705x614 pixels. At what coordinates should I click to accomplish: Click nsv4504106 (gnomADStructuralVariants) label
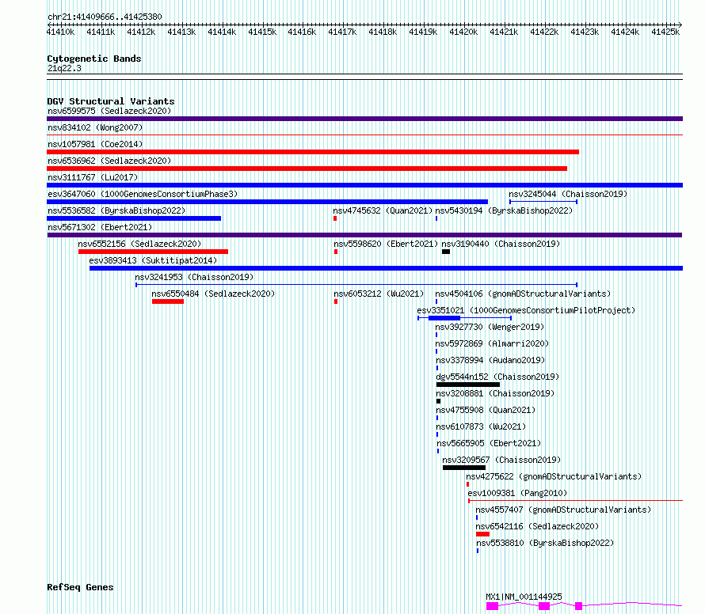(x=523, y=294)
